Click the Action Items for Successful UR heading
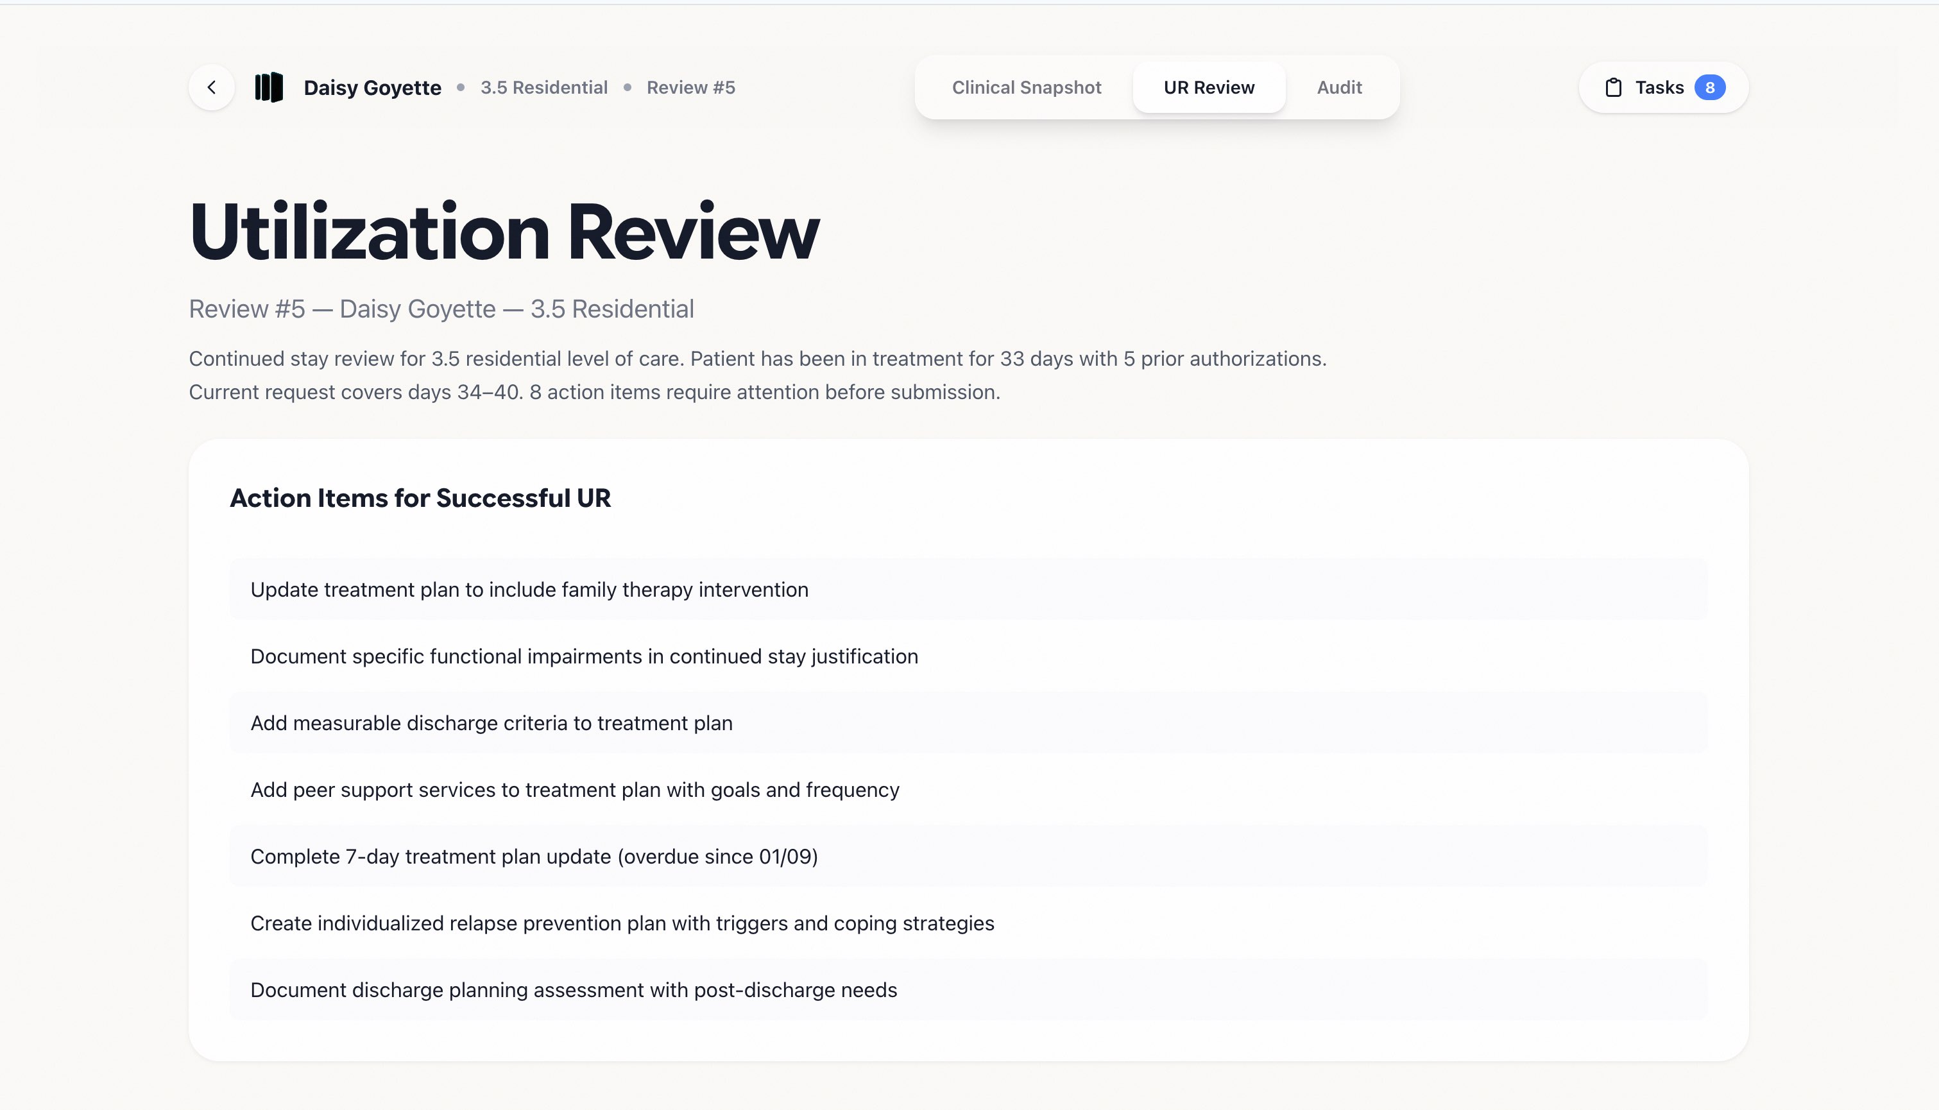 click(x=420, y=498)
